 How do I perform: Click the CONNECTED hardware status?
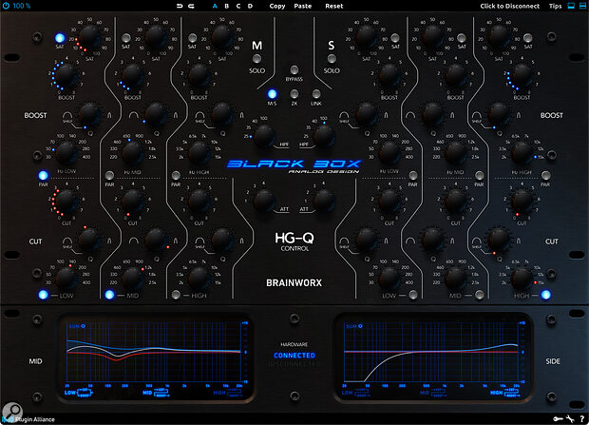coord(294,356)
